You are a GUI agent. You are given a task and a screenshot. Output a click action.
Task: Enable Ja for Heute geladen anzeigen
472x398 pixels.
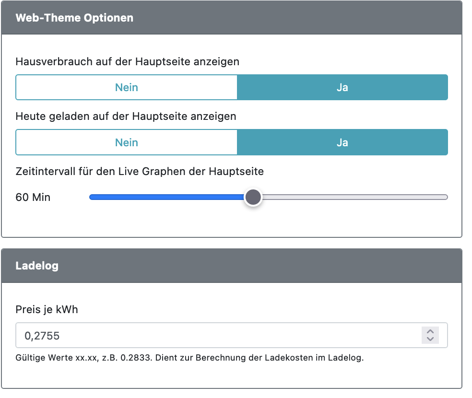coord(342,142)
